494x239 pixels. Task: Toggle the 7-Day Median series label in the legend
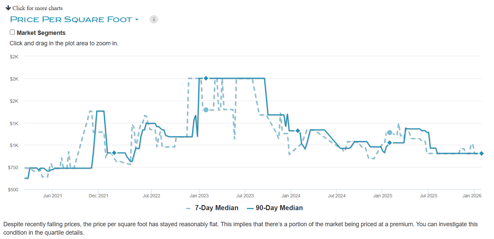[x=216, y=208]
